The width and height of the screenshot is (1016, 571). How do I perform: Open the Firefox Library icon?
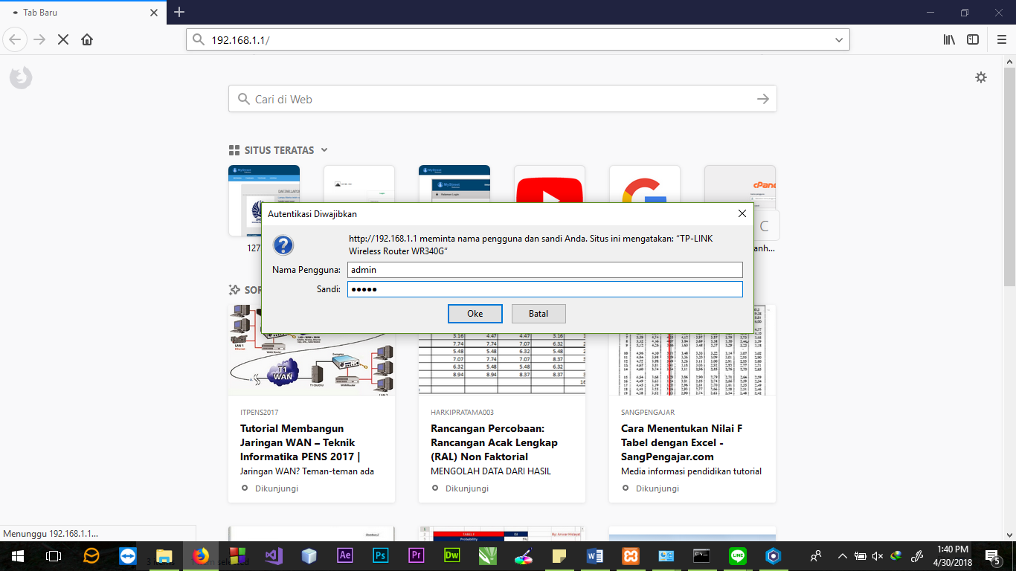tap(948, 39)
